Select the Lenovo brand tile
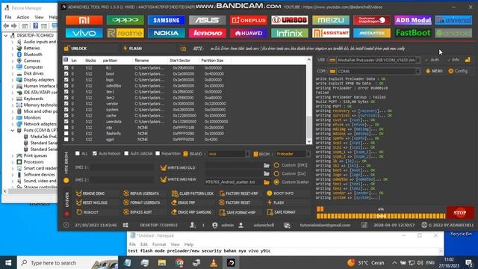Image resolution: width=478 pixels, height=269 pixels. pos(208,33)
